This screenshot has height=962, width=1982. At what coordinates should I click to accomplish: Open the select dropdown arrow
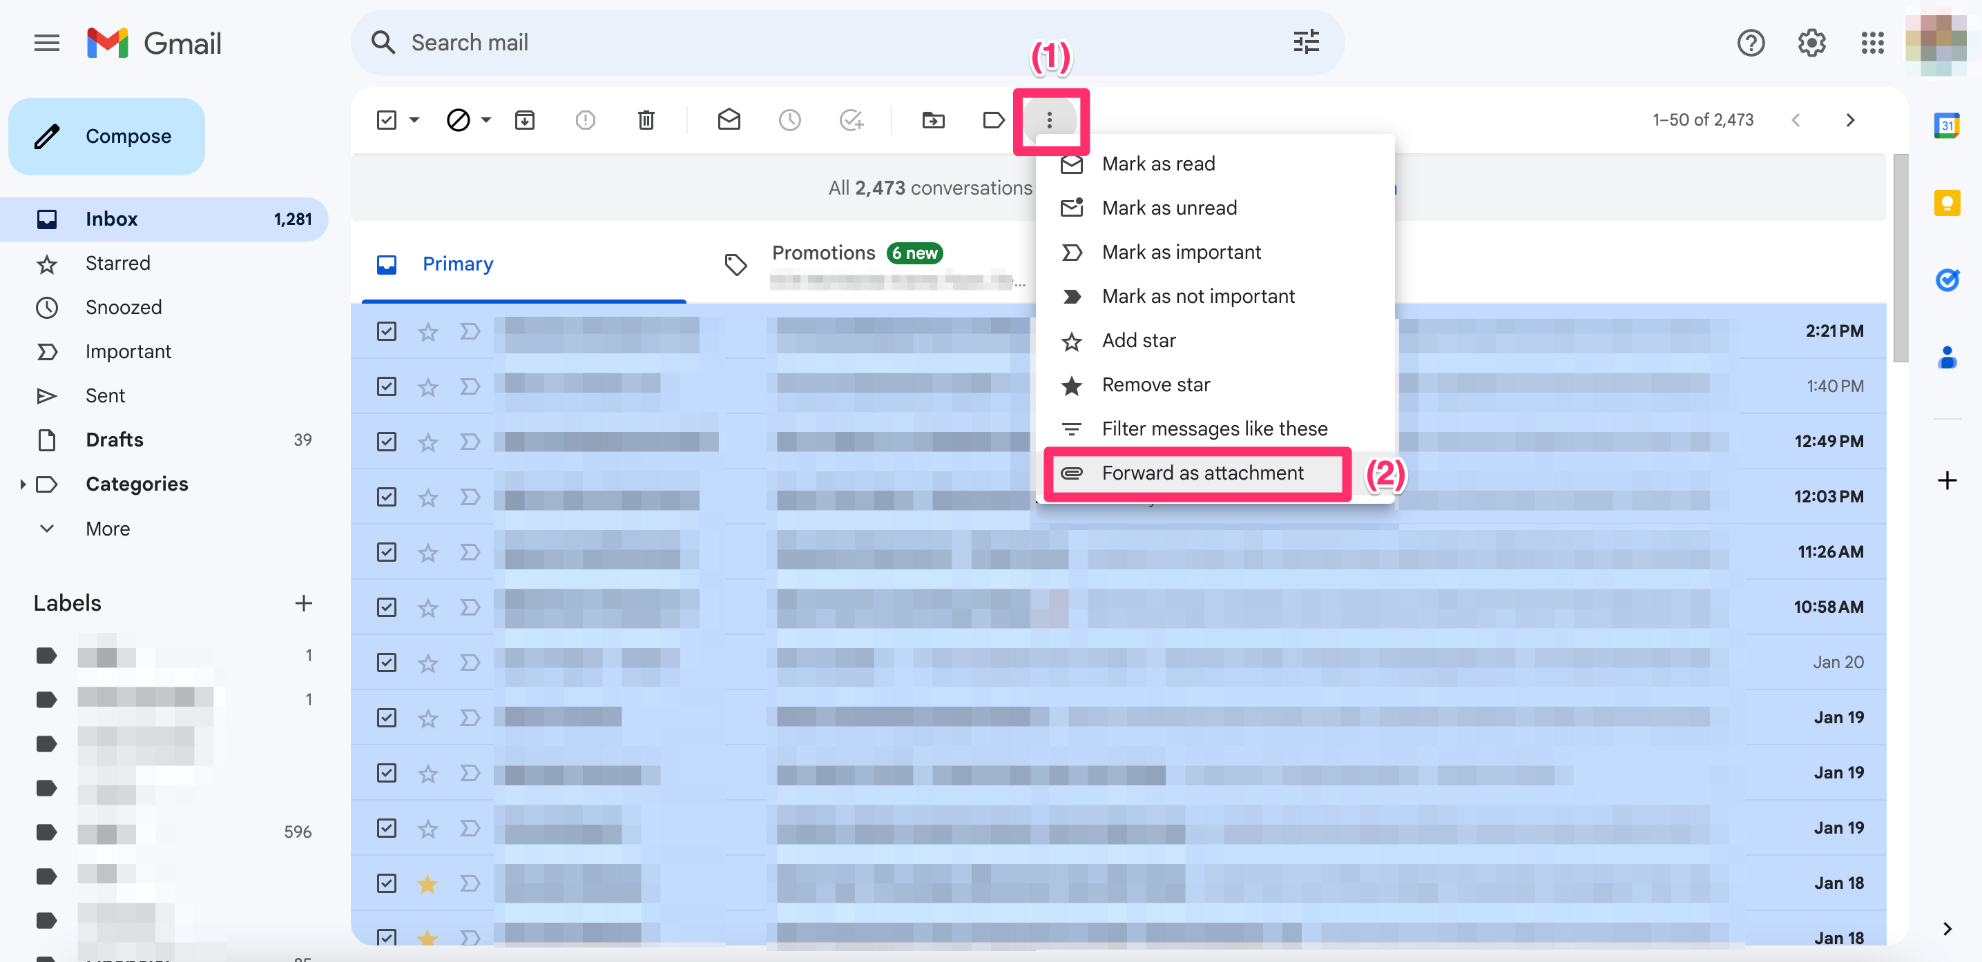coord(414,120)
